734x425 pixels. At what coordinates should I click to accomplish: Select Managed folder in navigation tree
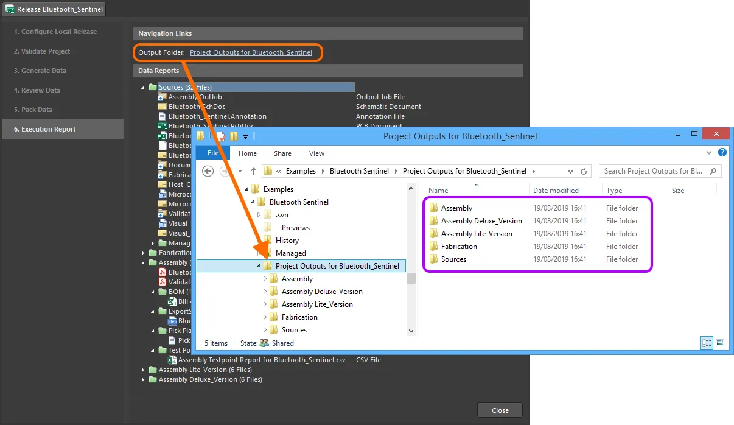pos(290,253)
